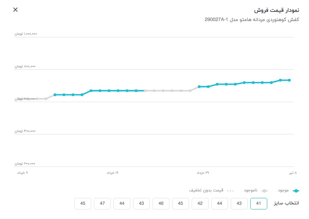This screenshot has width=309, height=219.
Task: Click the first gray data point on chart
Action: click(19, 99)
